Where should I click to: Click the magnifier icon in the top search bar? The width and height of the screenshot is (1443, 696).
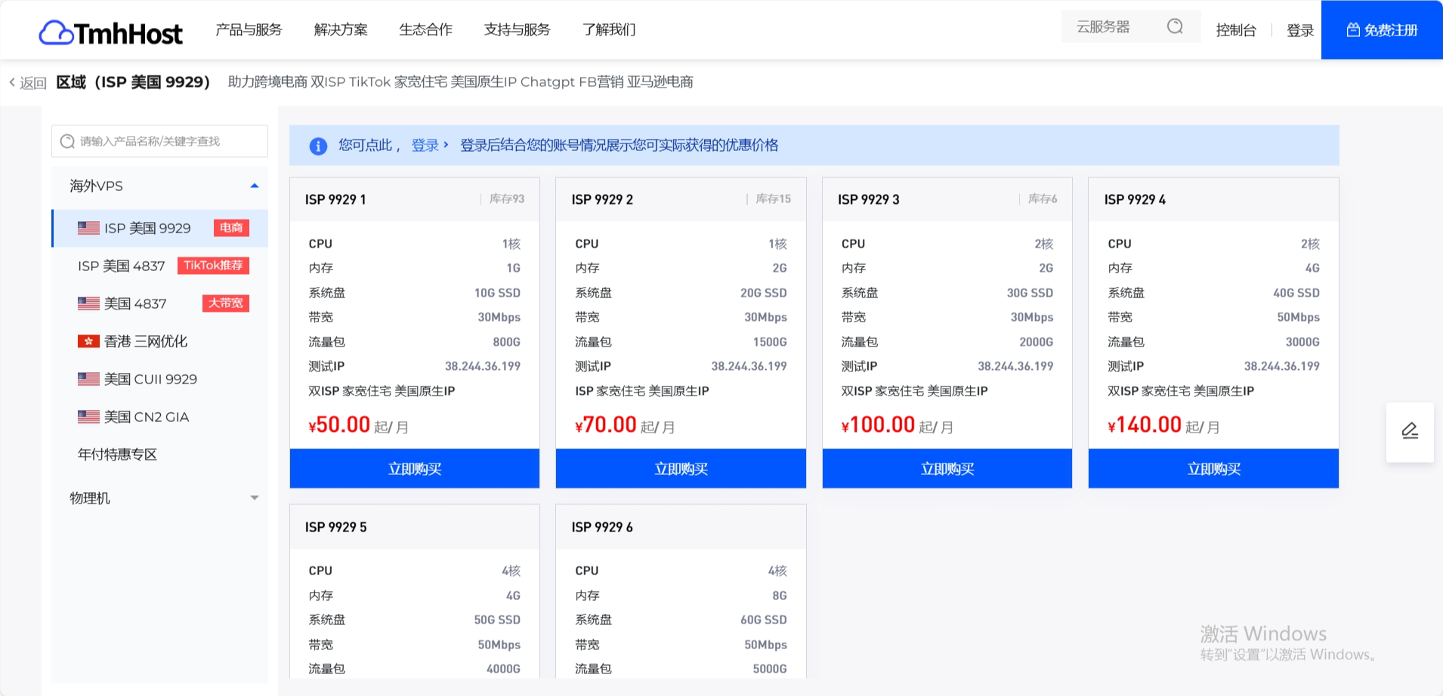pos(1175,25)
